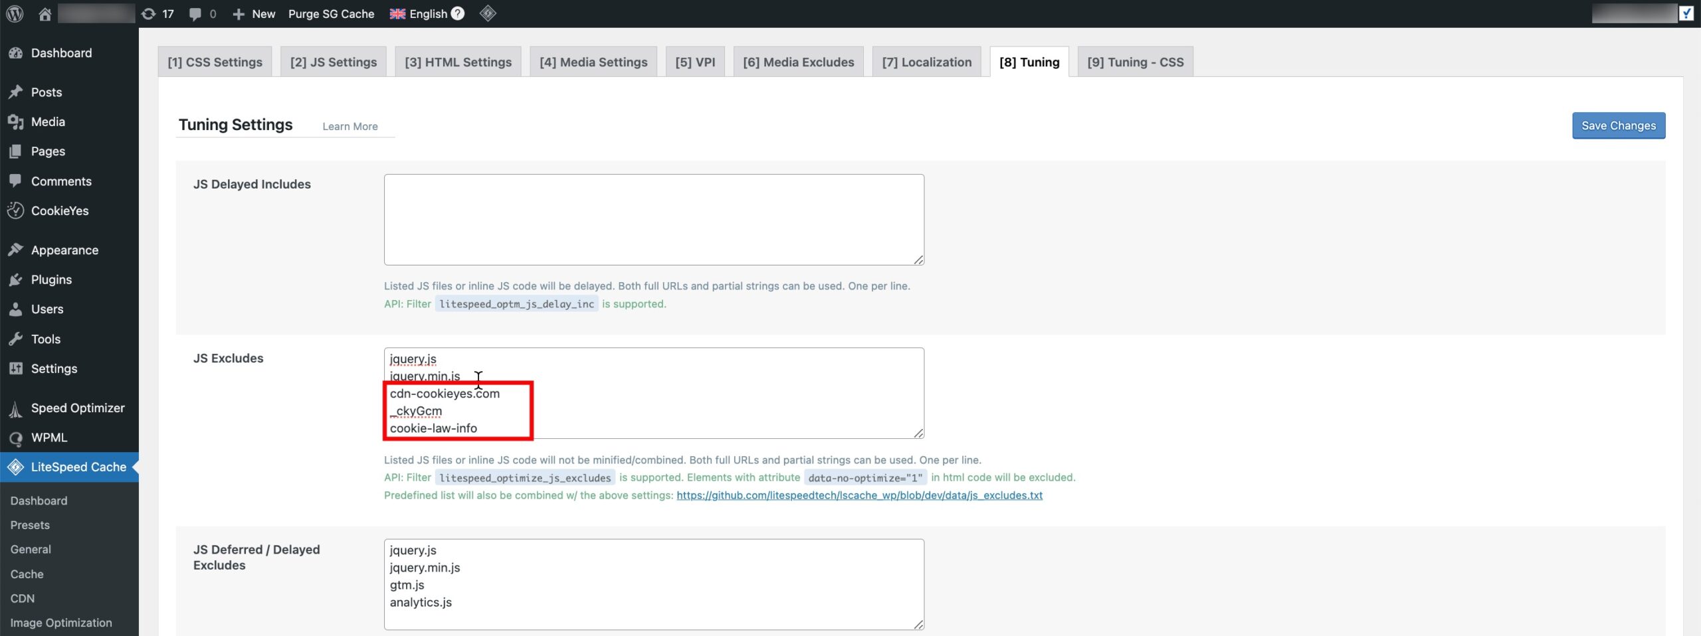Open the English language menu

point(428,13)
